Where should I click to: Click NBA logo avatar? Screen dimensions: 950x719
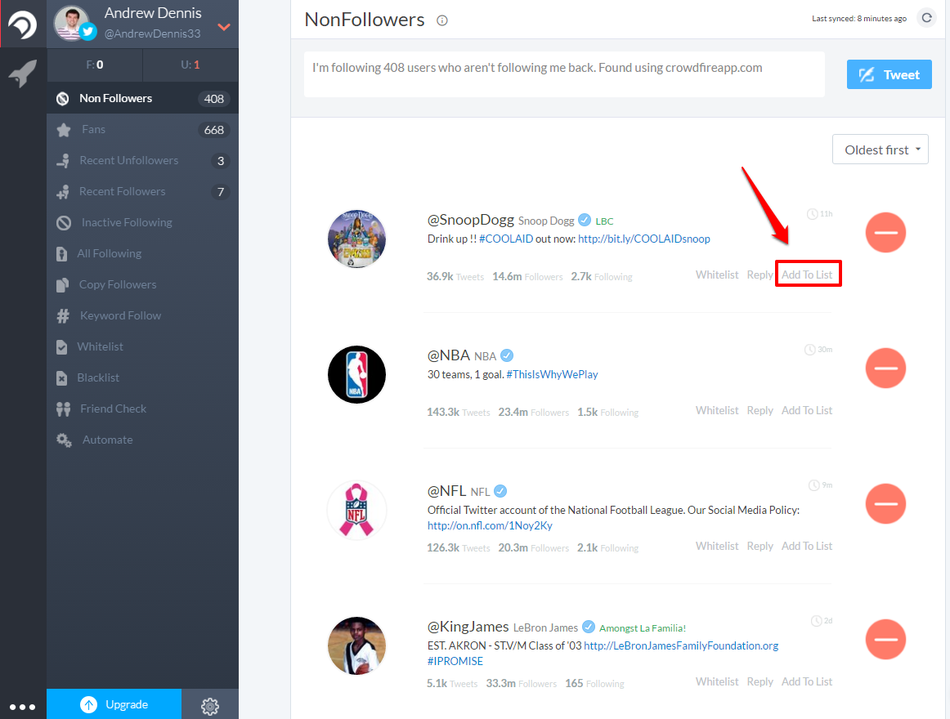pos(356,375)
